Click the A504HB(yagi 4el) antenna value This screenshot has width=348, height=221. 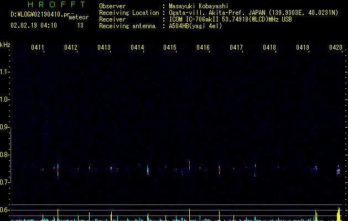click(195, 26)
